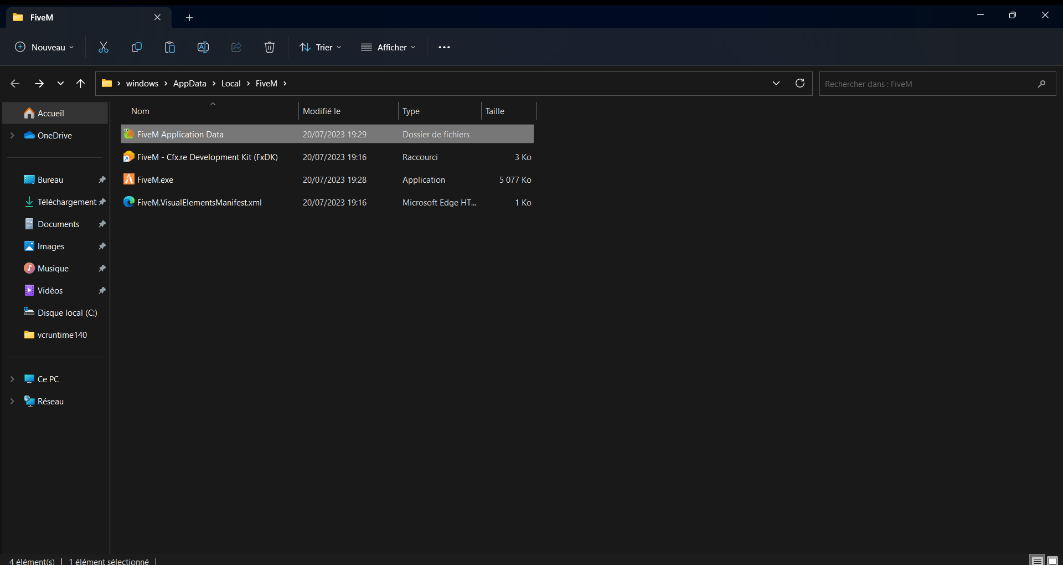Viewport: 1063px width, 565px height.
Task: Unpin Vidéos using its pin icon
Action: tap(102, 291)
